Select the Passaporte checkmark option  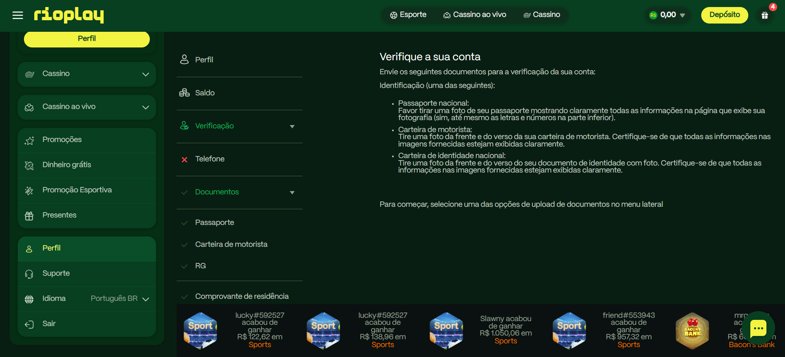pyautogui.click(x=184, y=223)
